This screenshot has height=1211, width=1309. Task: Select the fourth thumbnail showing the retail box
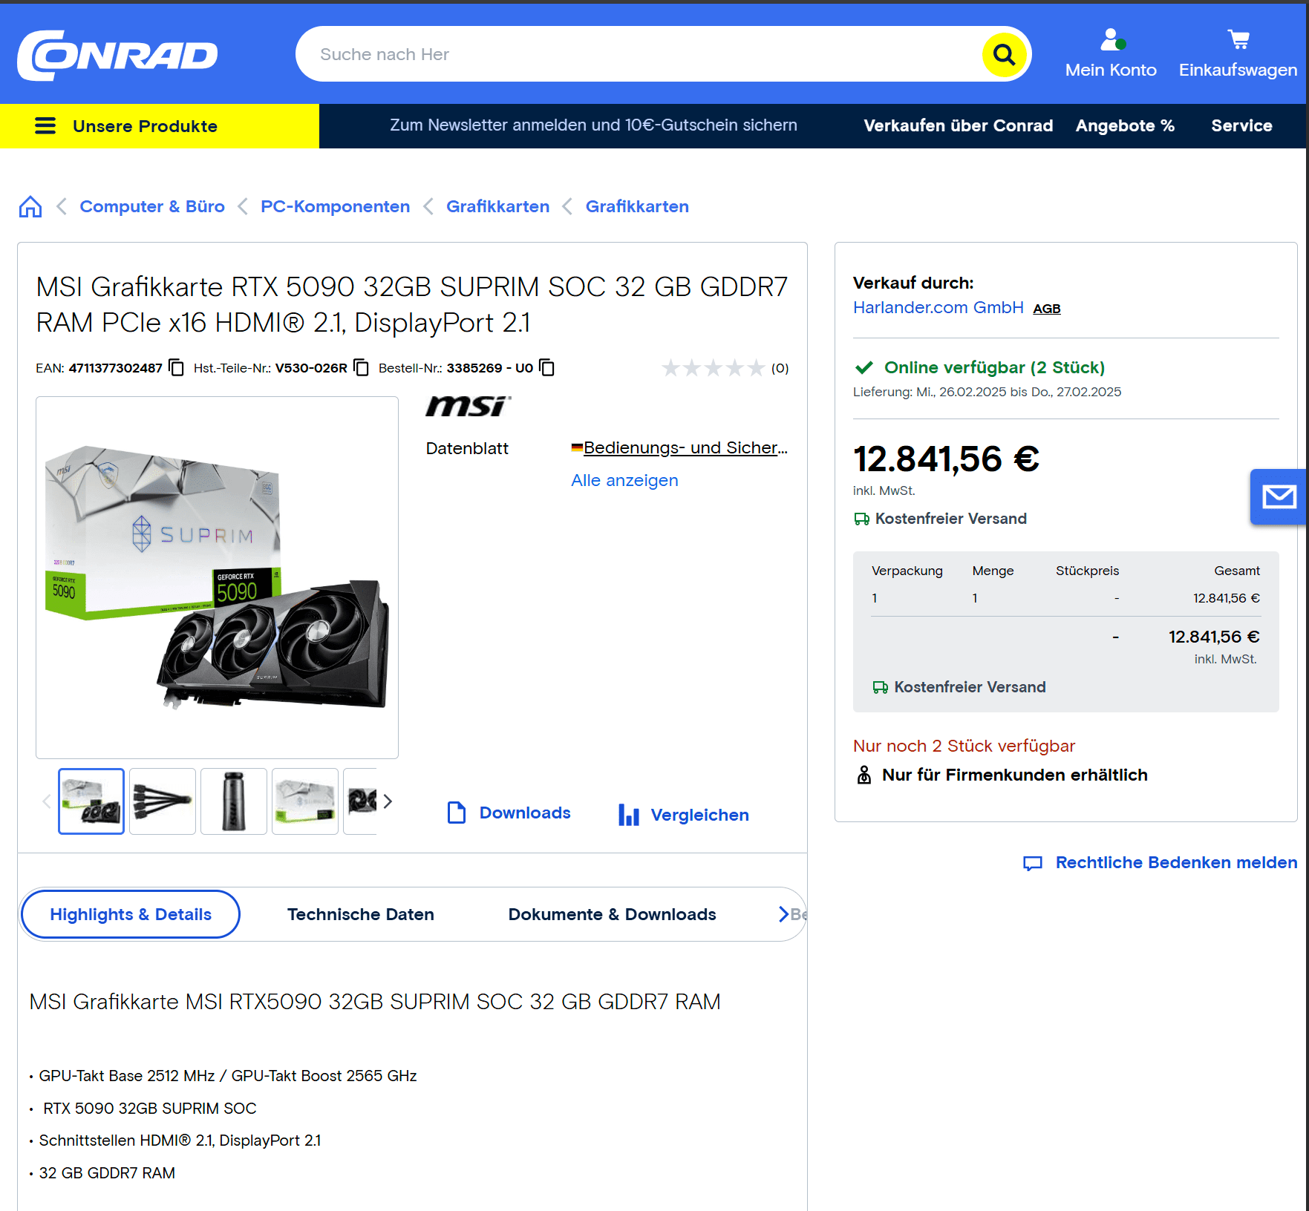pos(305,801)
